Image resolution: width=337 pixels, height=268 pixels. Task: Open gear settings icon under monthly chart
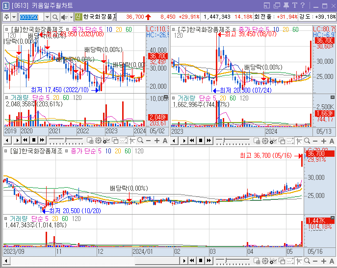click(x=98, y=141)
